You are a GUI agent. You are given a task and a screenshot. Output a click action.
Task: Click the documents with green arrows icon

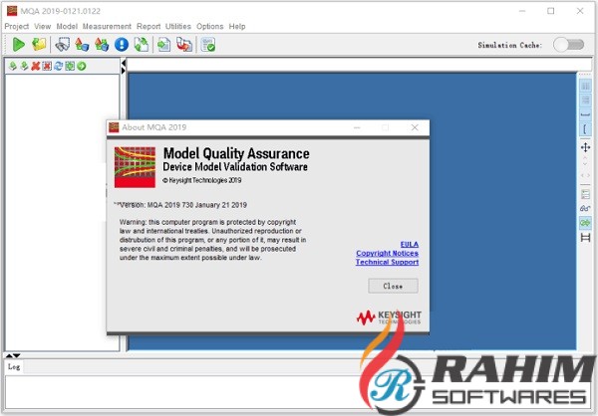pyautogui.click(x=142, y=45)
